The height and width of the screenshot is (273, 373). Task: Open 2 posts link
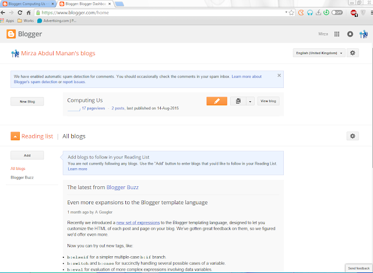click(118, 108)
